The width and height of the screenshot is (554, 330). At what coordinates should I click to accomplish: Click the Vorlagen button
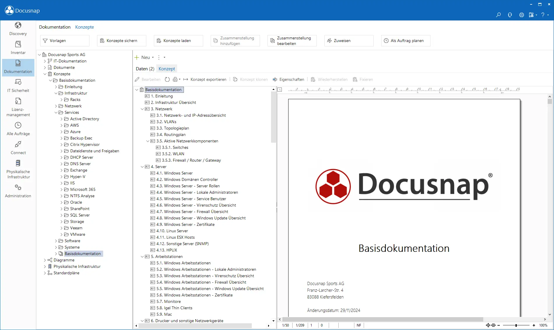pos(65,41)
